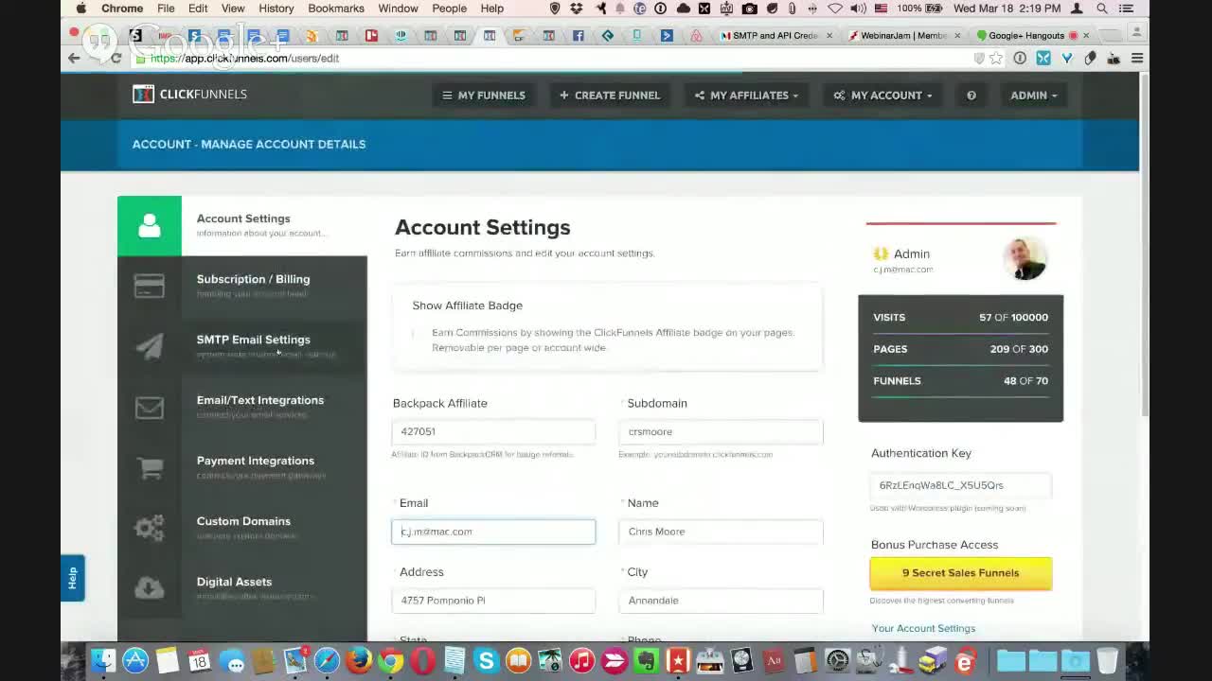Image resolution: width=1212 pixels, height=681 pixels.
Task: Click the Address input field
Action: click(493, 601)
